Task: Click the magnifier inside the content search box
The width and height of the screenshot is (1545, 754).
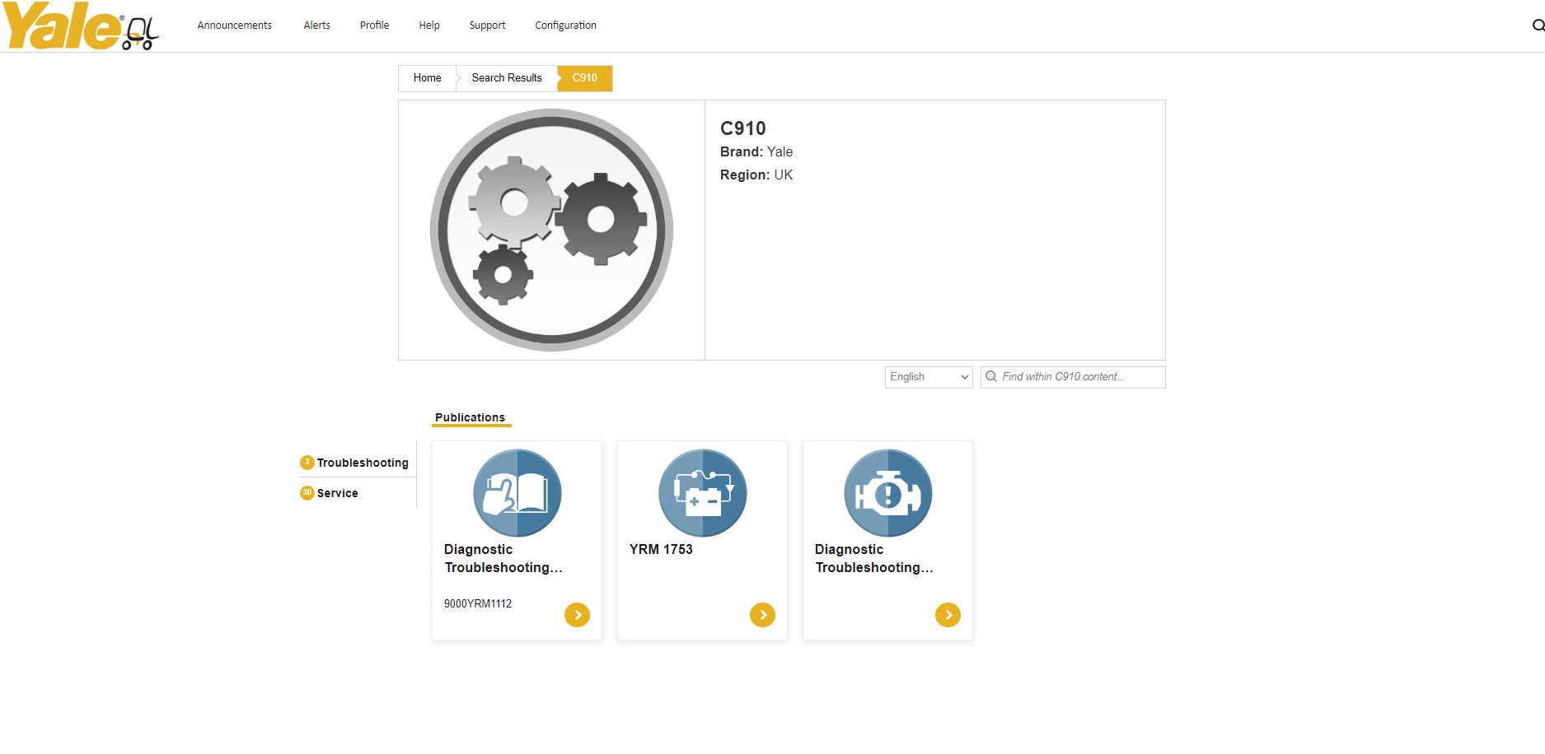Action: (x=992, y=376)
